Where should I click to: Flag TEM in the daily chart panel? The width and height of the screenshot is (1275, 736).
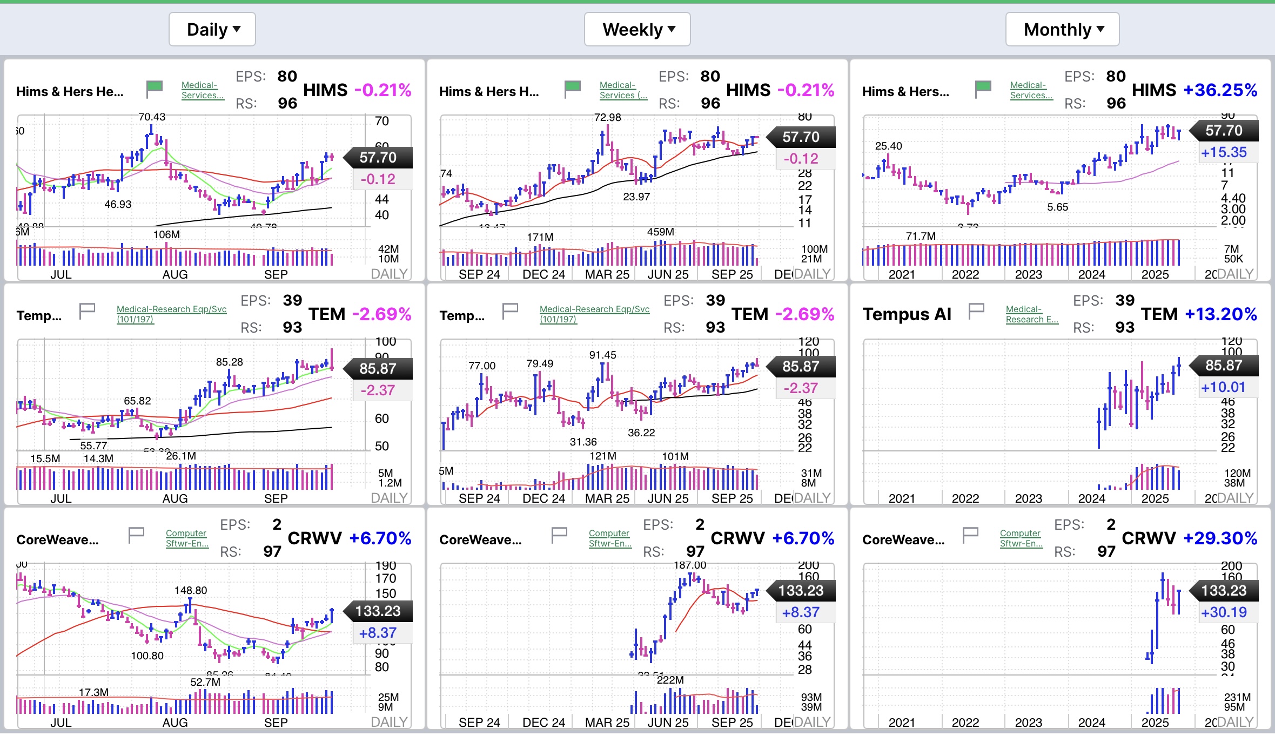pyautogui.click(x=87, y=310)
